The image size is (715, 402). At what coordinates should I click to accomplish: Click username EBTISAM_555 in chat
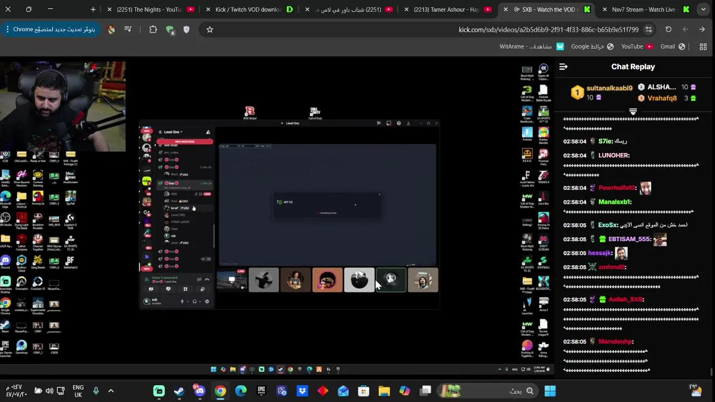pyautogui.click(x=629, y=240)
